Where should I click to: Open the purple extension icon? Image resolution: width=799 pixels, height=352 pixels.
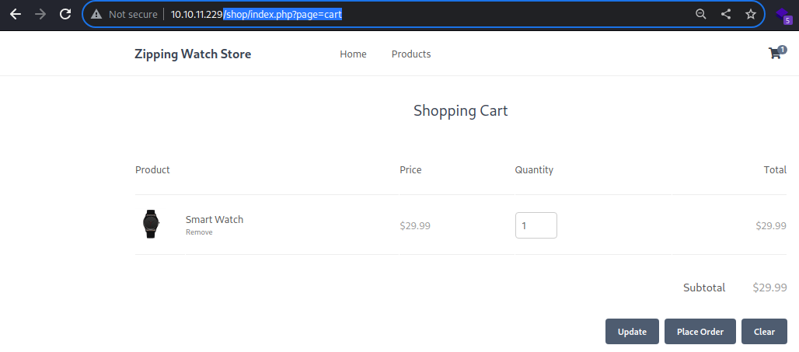tap(783, 16)
